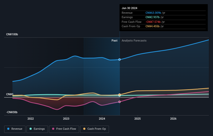The width and height of the screenshot is (213, 136).
Task: Toggle the Free Cash Flow legend series
Action: [x=64, y=129]
